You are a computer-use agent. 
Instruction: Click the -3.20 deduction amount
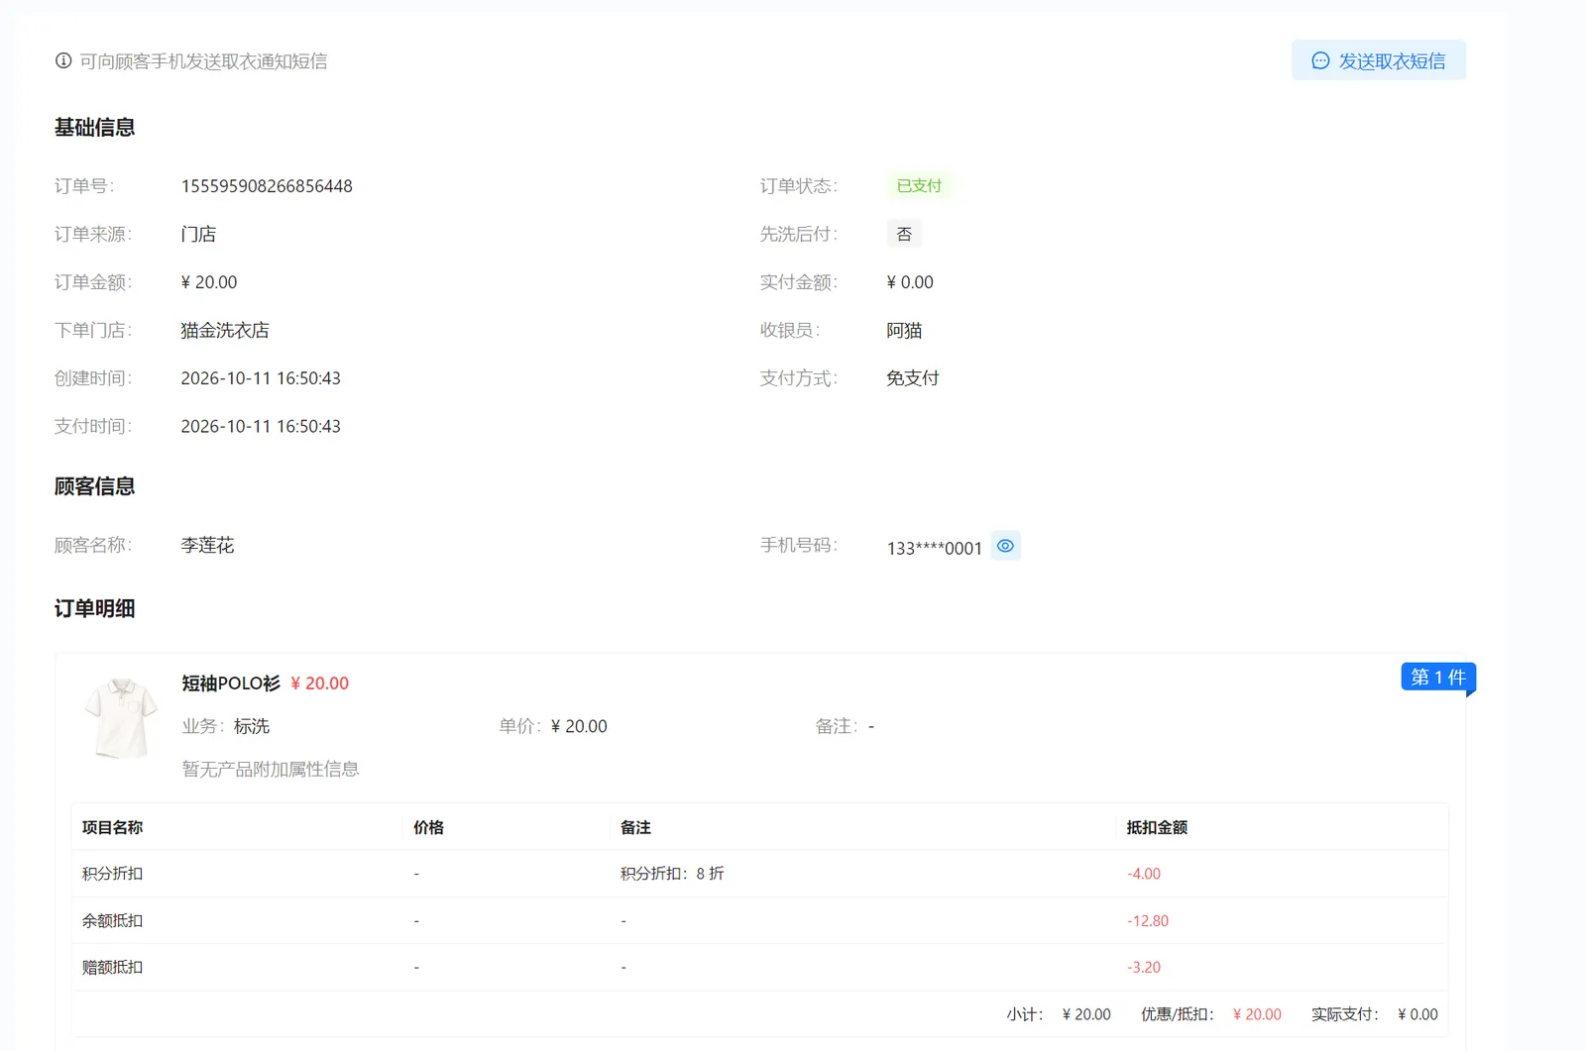click(x=1144, y=967)
